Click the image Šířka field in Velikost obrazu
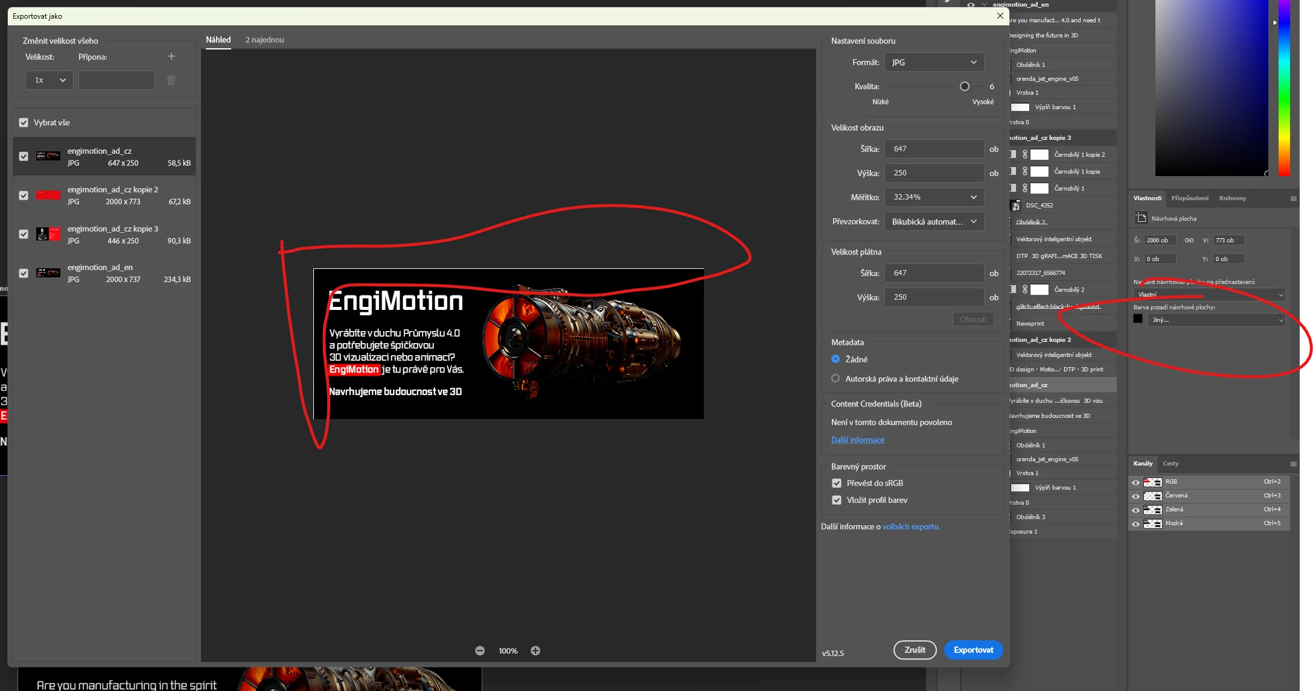The image size is (1316, 691). coord(934,149)
